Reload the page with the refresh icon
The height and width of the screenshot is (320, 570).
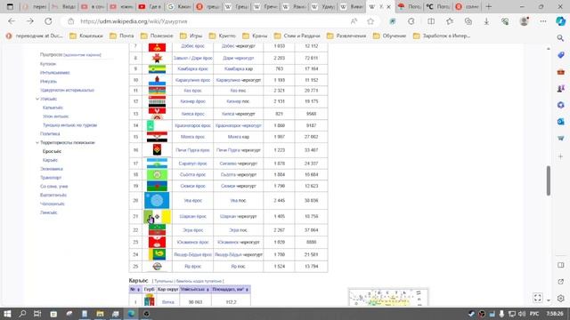[x=48, y=21]
